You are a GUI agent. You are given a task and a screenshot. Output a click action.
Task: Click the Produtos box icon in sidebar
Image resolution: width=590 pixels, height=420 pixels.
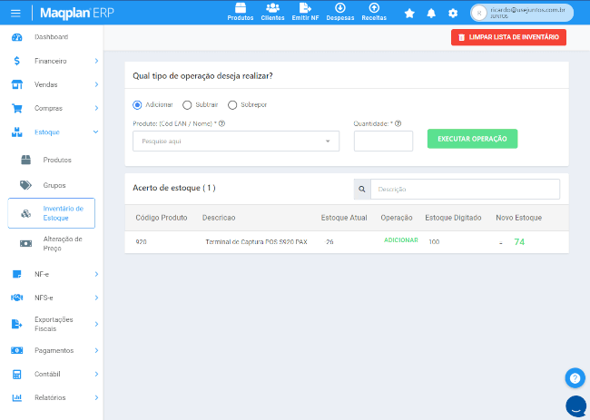tap(26, 160)
